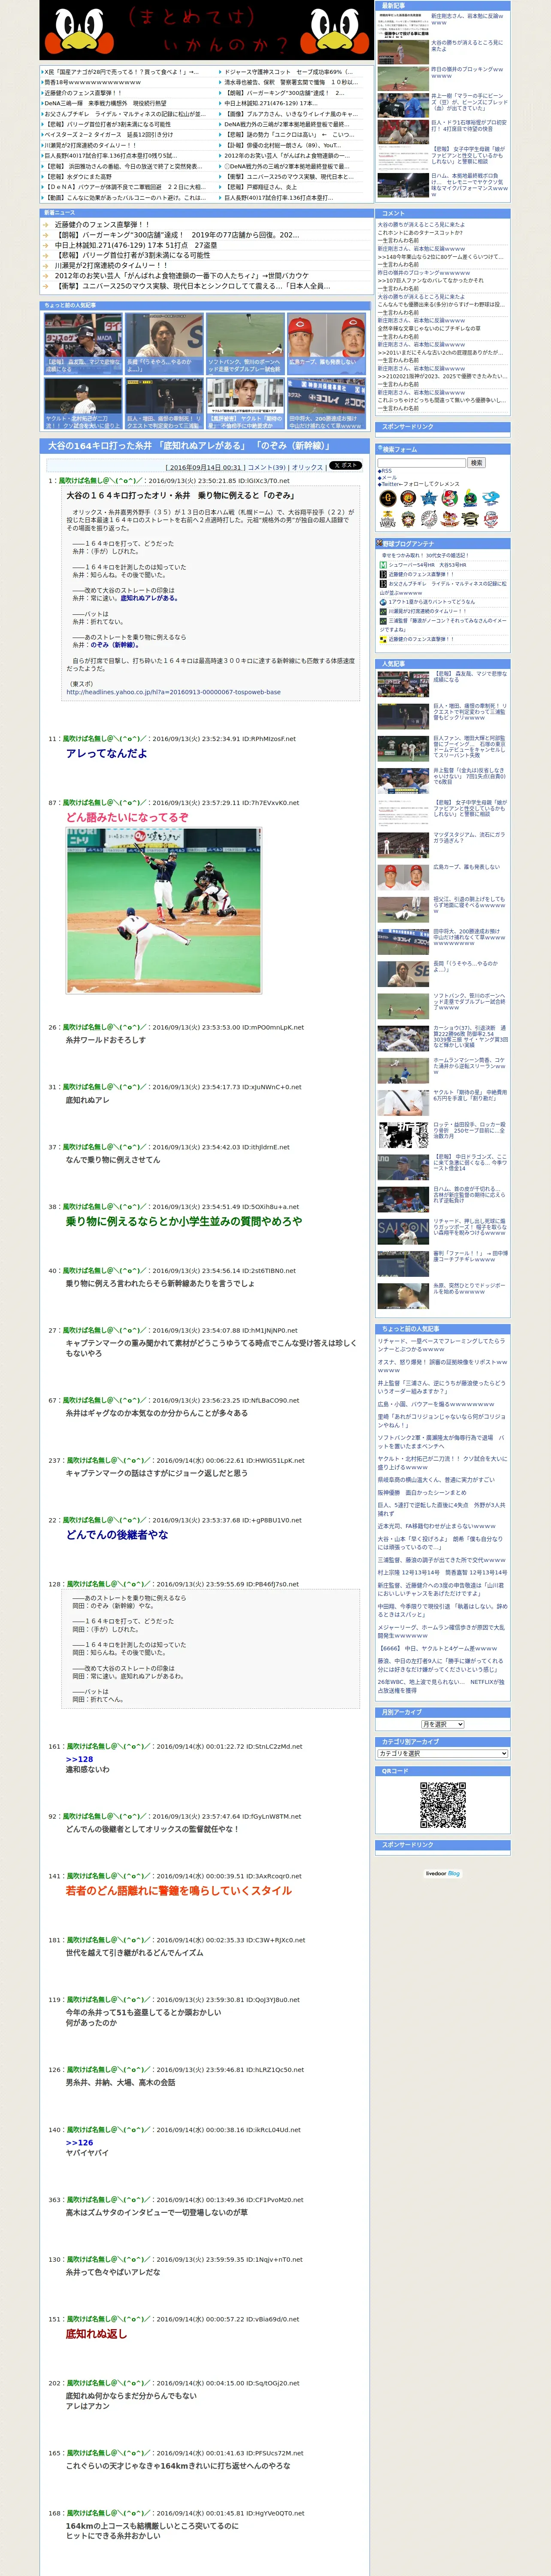This screenshot has height=2576, width=551.
Task: Click the ソフトバンク、笹川のボーンヘッド thumbnail
Action: coord(245,344)
